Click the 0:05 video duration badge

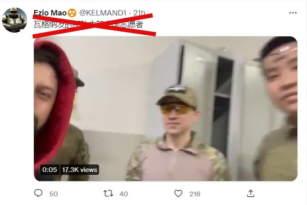point(49,169)
